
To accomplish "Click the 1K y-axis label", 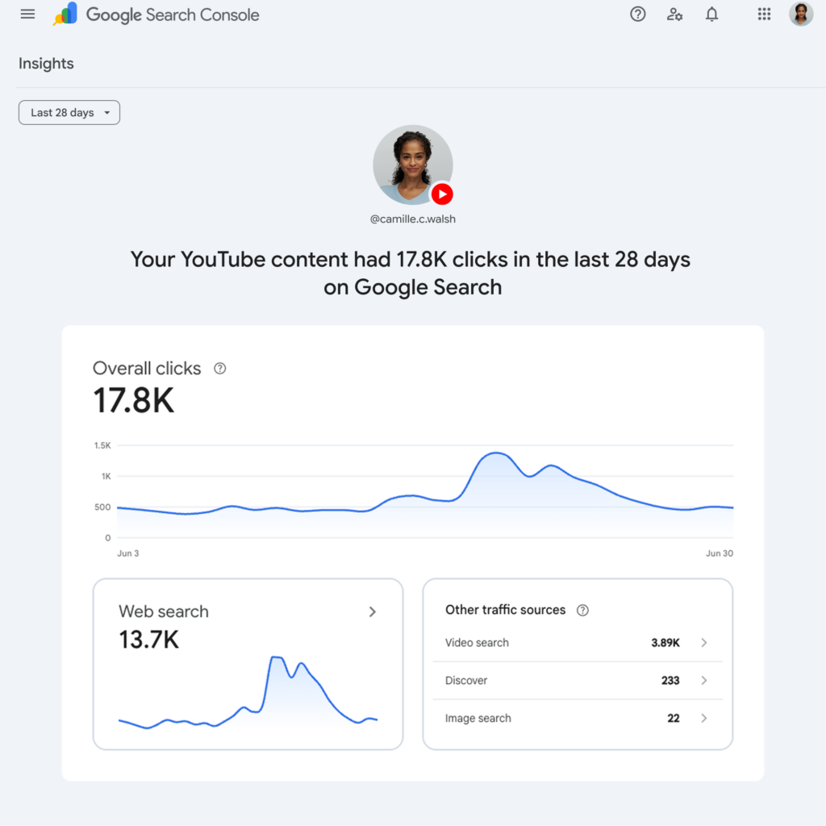I will tap(106, 477).
